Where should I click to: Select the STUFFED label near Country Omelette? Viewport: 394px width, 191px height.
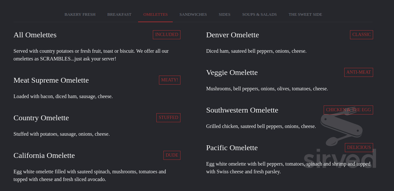(x=168, y=117)
